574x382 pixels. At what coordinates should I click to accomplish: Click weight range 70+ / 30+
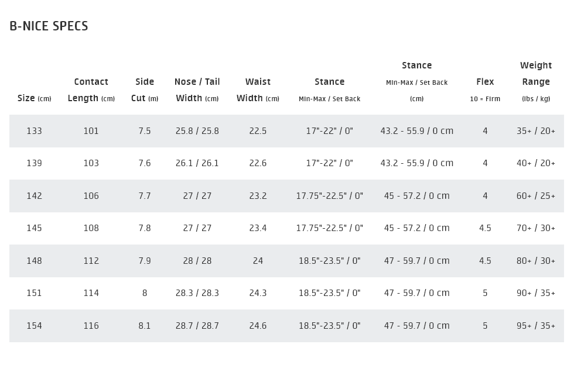tap(536, 228)
